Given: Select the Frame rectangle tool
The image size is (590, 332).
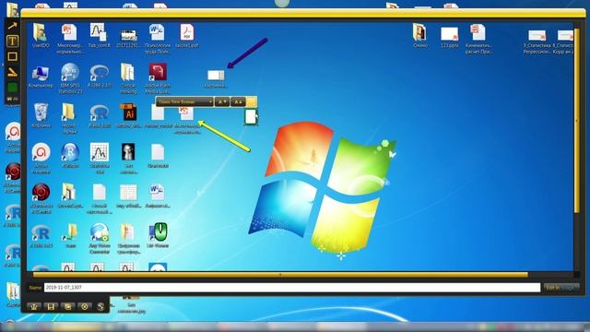Looking at the screenshot, I should (x=12, y=56).
